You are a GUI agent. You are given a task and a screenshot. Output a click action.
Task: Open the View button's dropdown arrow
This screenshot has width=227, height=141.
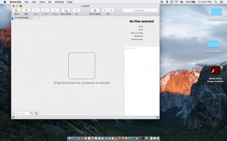click(38, 11)
